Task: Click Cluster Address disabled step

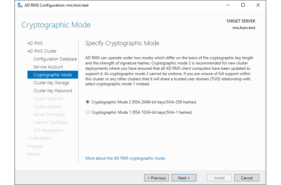Action: (x=48, y=107)
